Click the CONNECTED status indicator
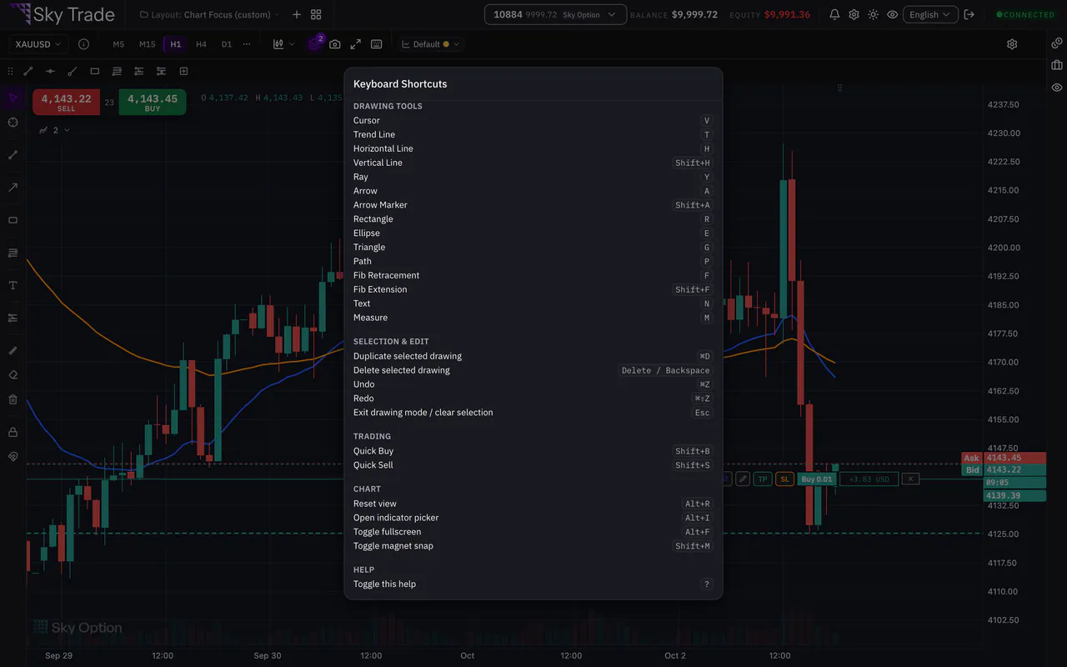 point(1025,14)
